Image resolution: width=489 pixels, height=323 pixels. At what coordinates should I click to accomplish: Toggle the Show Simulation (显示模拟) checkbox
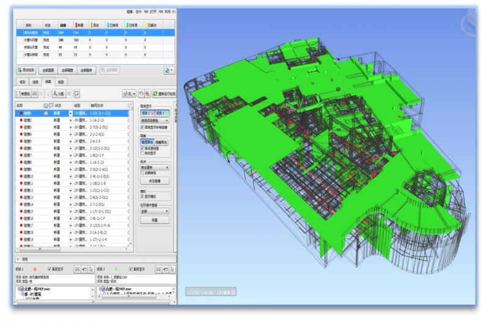coord(142,197)
